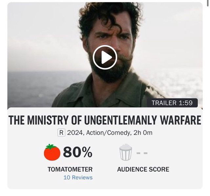Click the popcorn bucket audience icon
Image resolution: width=210 pixels, height=196 pixels.
[125, 152]
